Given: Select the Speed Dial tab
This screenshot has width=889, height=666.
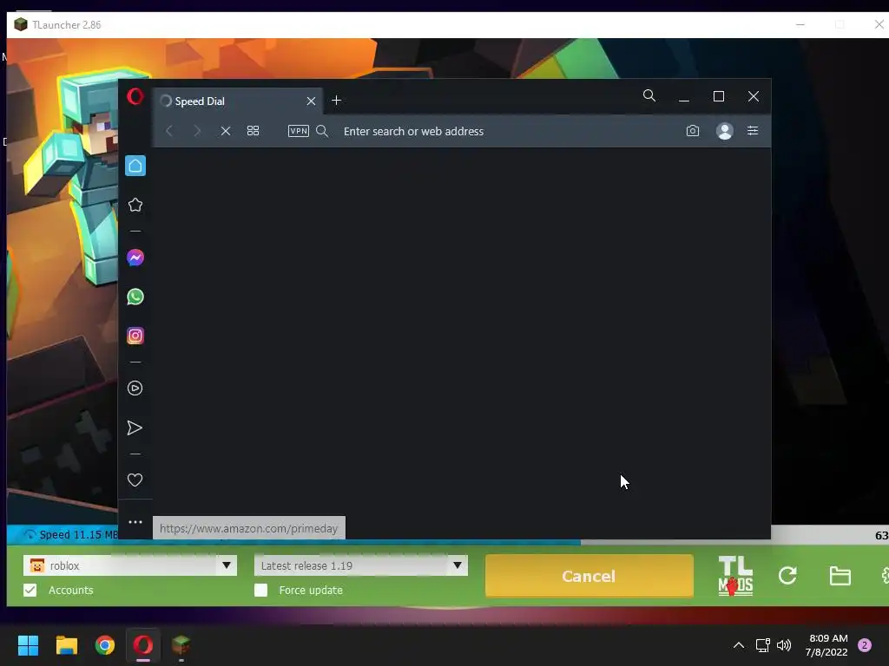Looking at the screenshot, I should click(x=238, y=101).
